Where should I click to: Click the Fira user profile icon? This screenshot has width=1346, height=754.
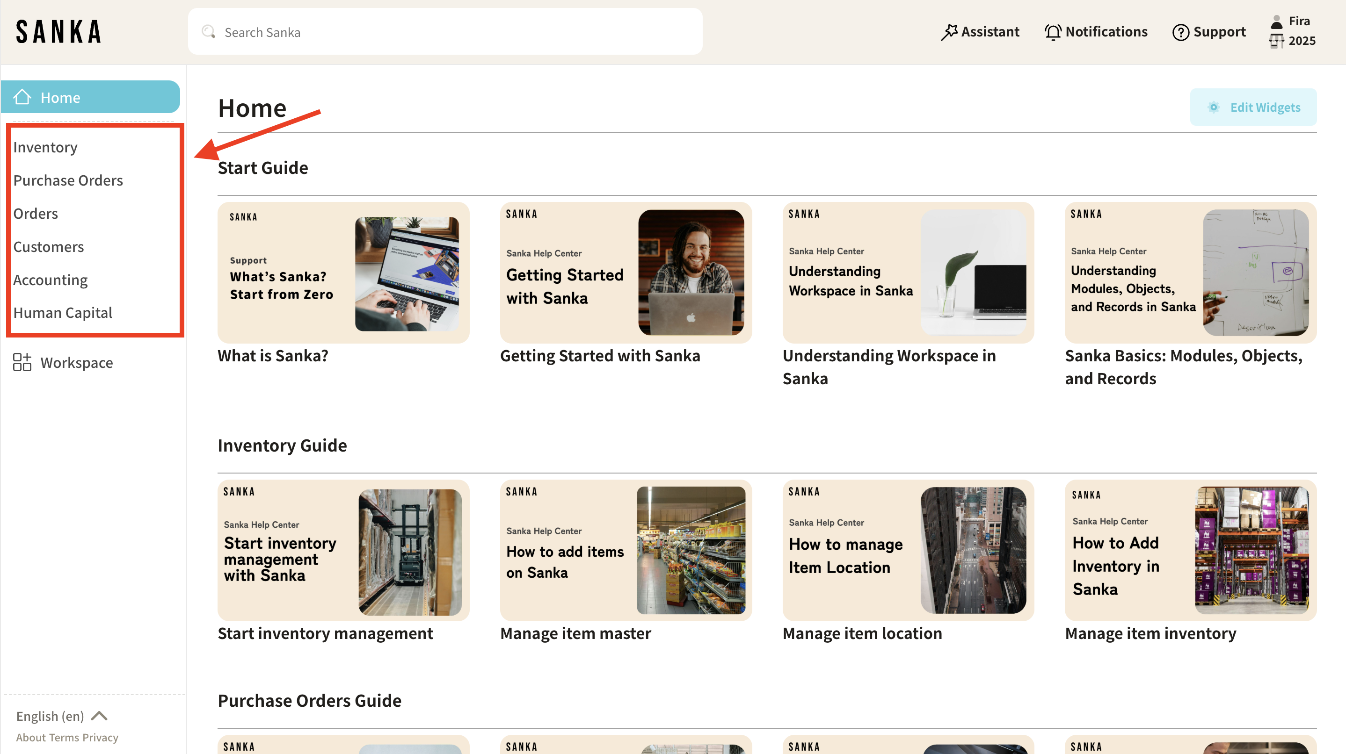click(x=1276, y=22)
